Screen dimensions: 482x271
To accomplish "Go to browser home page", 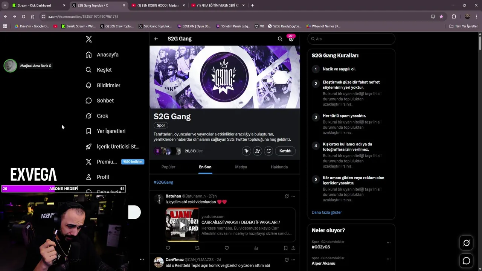I will coord(32,17).
